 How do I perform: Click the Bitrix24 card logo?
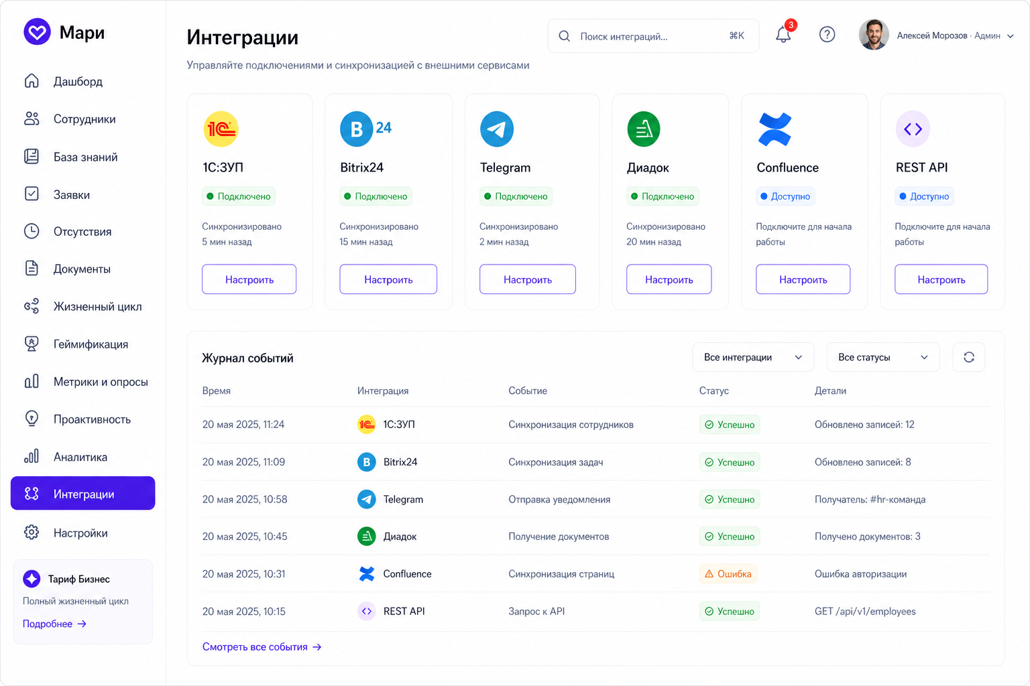point(365,129)
